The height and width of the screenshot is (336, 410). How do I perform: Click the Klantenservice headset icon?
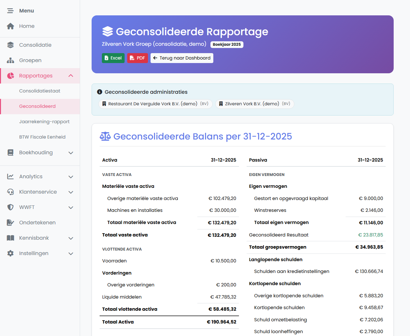[11, 192]
